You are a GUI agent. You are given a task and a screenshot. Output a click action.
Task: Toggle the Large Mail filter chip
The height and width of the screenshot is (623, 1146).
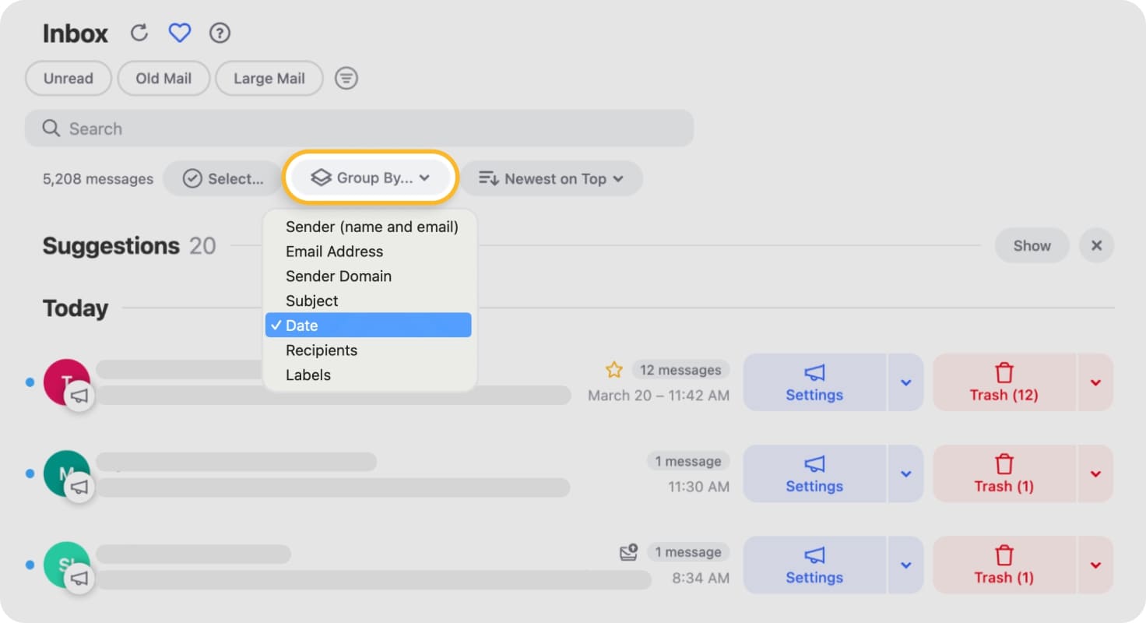click(x=269, y=78)
